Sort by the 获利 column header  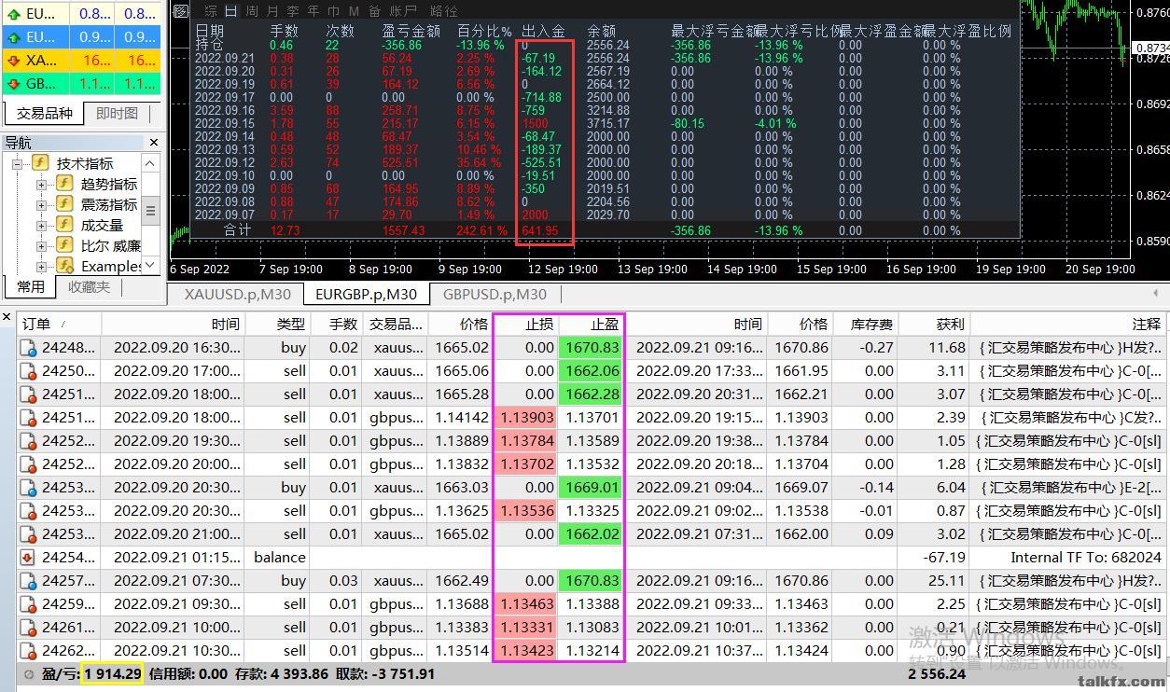[934, 324]
